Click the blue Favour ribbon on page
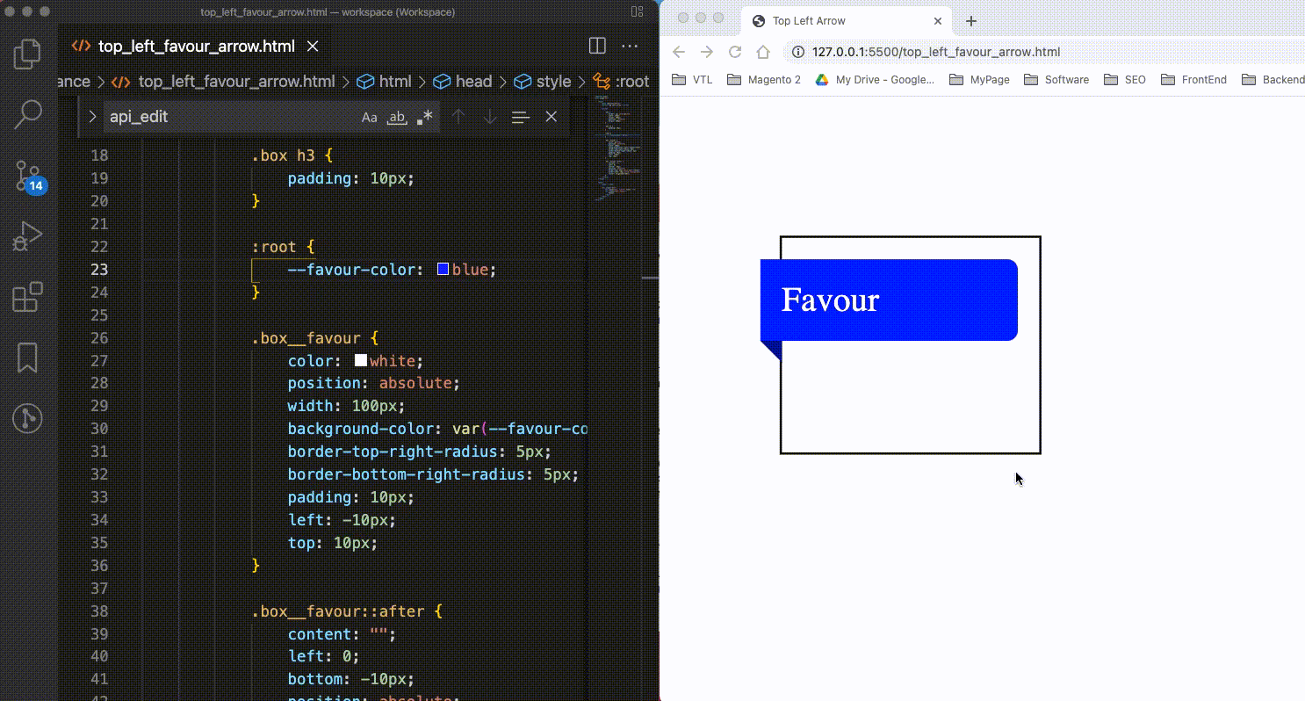 click(x=889, y=300)
